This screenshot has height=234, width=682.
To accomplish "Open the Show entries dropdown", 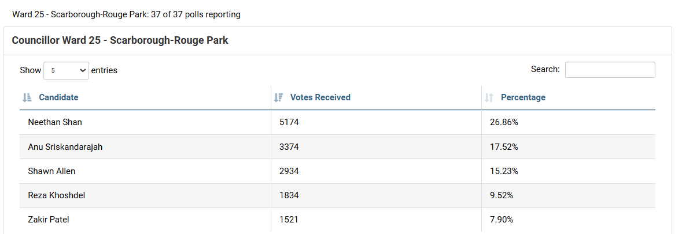I will pos(65,70).
